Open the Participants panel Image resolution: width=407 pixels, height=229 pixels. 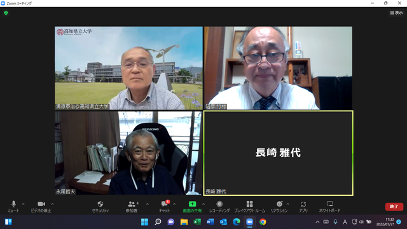pyautogui.click(x=132, y=207)
